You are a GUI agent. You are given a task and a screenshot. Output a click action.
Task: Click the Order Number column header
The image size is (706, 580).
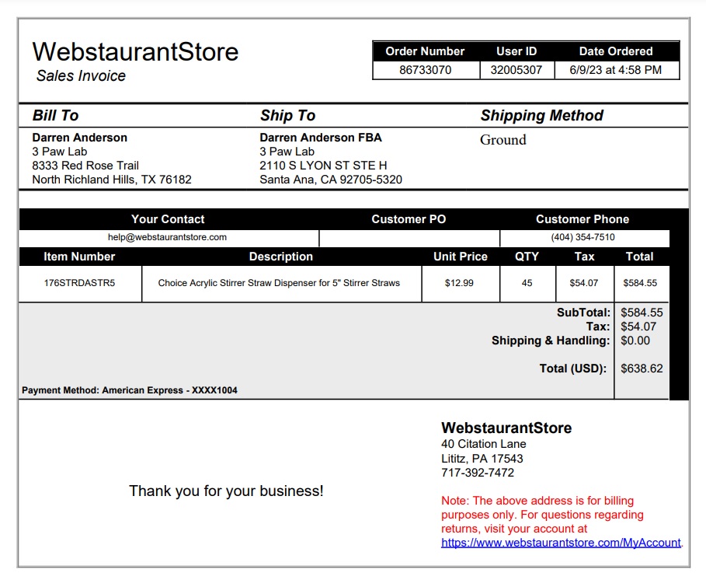pos(425,51)
